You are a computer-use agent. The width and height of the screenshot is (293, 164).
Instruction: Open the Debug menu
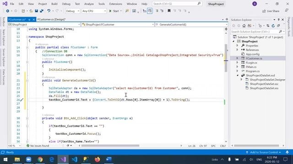click(66, 4)
